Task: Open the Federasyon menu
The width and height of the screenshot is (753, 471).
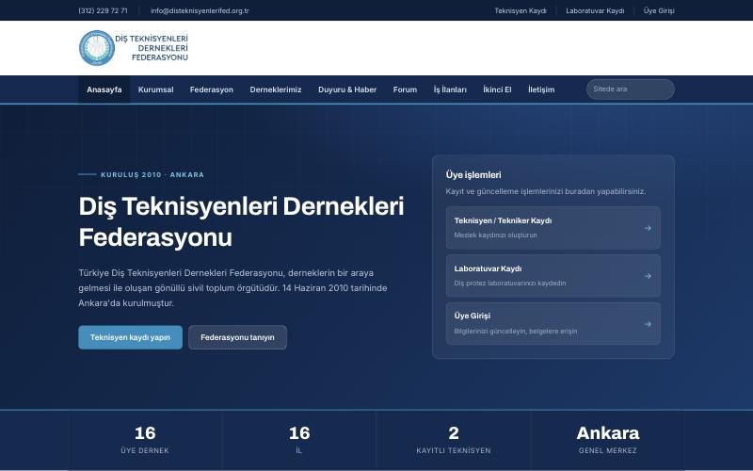Action: [x=211, y=89]
